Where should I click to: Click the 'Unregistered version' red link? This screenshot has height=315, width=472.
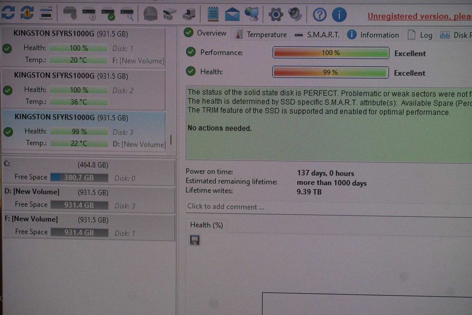420,16
